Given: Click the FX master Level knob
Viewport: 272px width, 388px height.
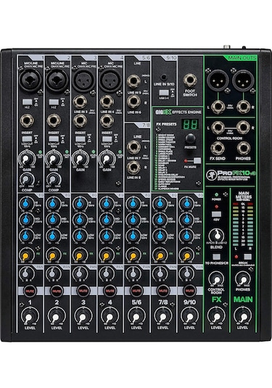Looking at the screenshot, I should (x=217, y=316).
